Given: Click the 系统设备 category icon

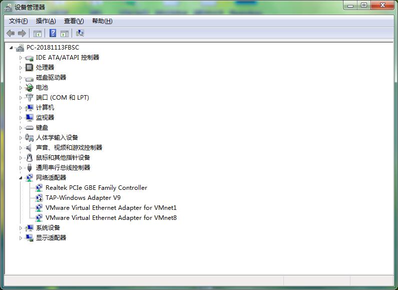Looking at the screenshot, I should (30, 228).
